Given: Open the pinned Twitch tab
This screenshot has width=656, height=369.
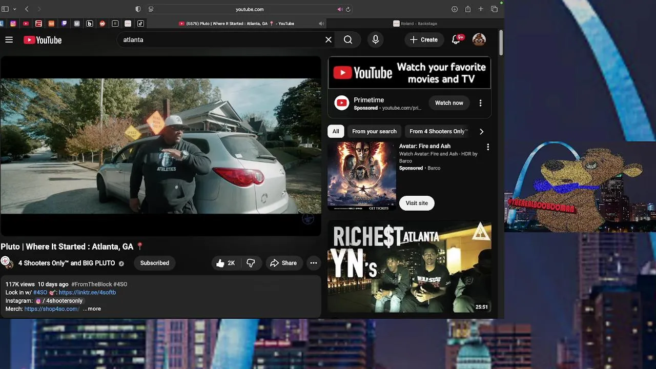Looking at the screenshot, I should tap(64, 23).
